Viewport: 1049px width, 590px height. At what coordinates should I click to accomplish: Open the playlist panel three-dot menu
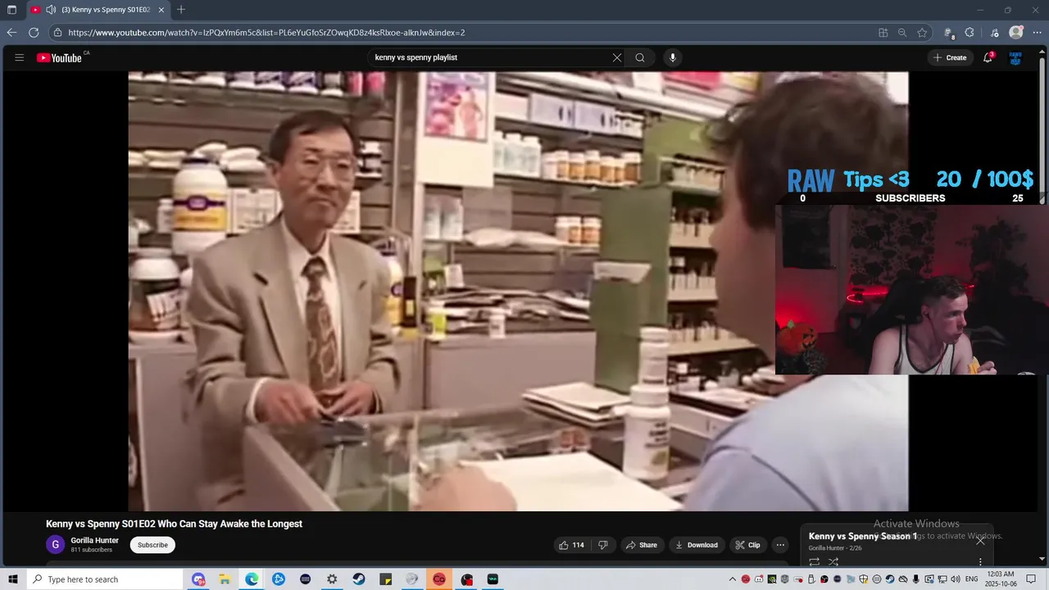click(980, 562)
